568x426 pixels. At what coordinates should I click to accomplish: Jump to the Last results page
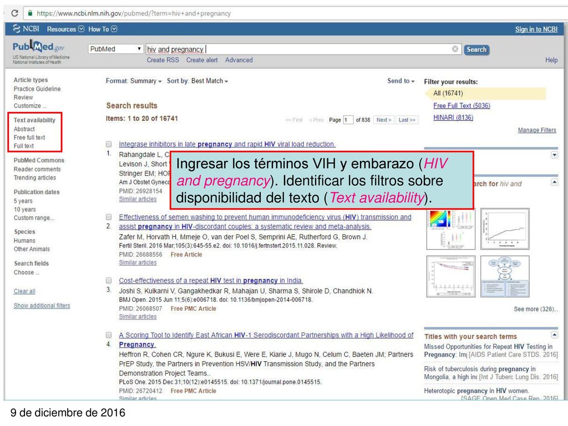coord(407,120)
